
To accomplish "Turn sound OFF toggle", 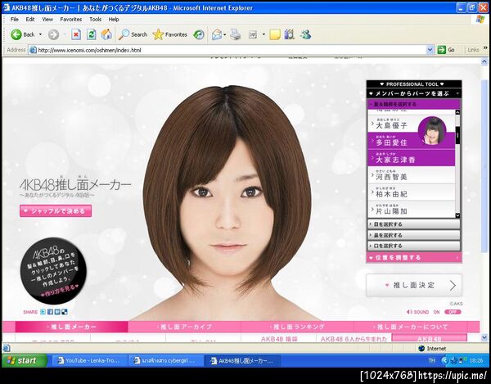I will (453, 312).
